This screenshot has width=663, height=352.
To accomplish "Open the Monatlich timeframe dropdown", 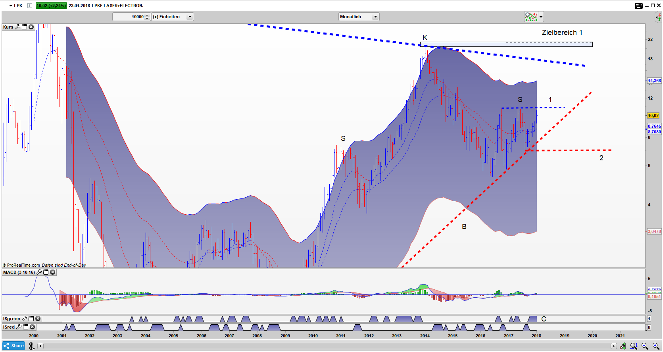I will coord(359,17).
